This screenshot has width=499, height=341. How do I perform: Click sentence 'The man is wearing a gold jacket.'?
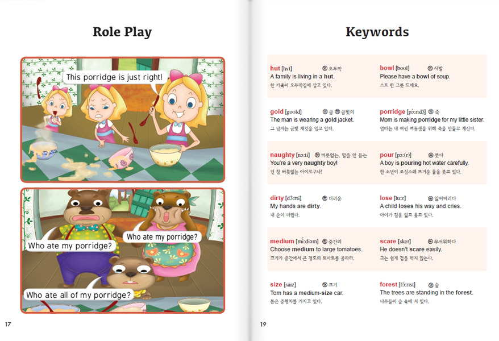pos(312,119)
